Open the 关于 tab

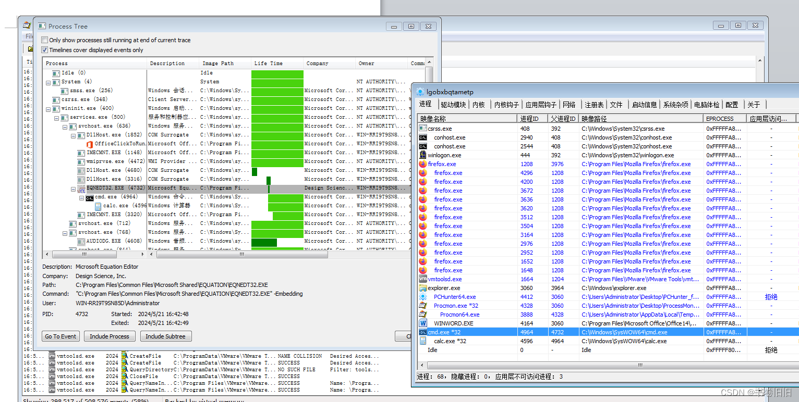pos(754,105)
